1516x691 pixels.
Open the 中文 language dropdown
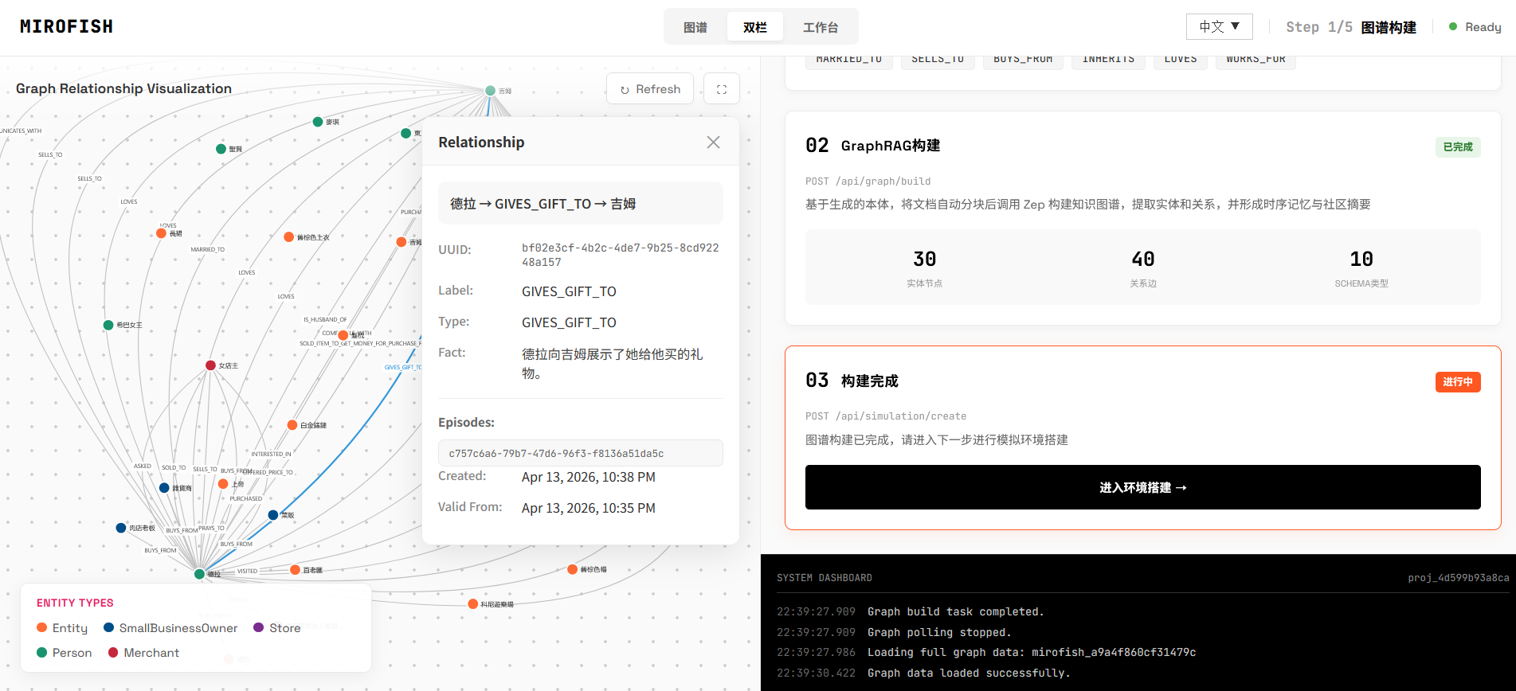point(1219,26)
